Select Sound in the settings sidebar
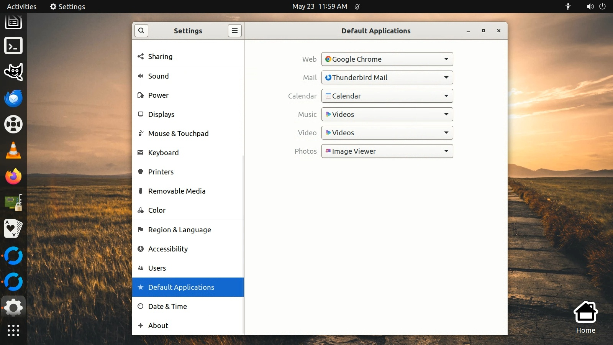 (x=158, y=76)
